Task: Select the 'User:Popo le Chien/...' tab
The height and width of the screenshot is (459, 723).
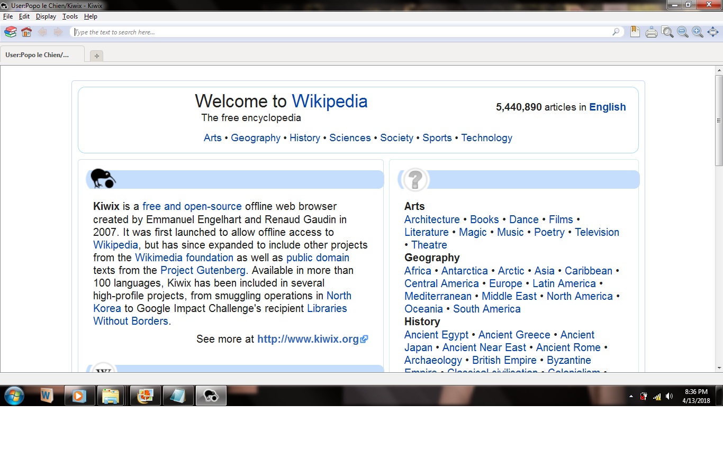Action: (42, 55)
